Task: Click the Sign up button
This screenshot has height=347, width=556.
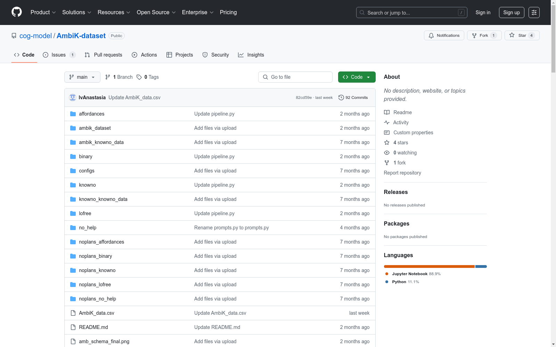Action: (511, 12)
